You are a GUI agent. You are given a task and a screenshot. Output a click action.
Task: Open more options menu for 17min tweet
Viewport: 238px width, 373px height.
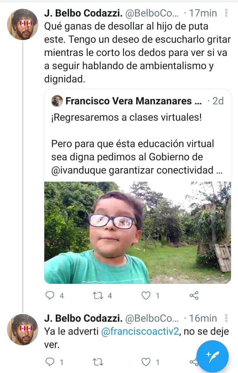227,13
